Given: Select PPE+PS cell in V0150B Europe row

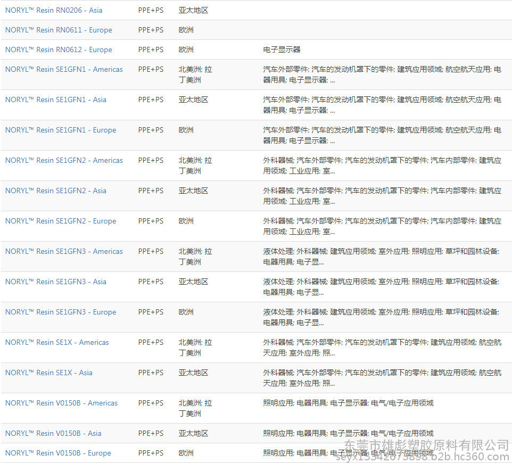Looking at the screenshot, I should 151,453.
